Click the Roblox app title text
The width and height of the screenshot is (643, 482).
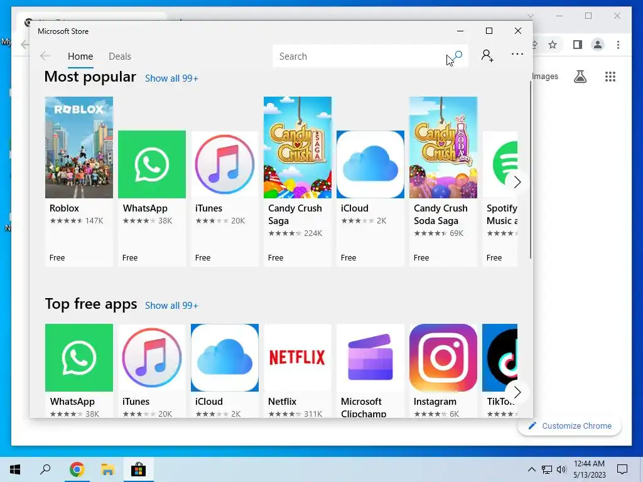point(65,208)
